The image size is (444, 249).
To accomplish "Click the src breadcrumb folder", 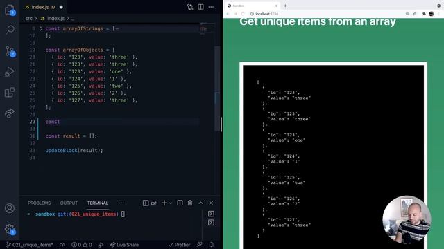I will pos(29,19).
